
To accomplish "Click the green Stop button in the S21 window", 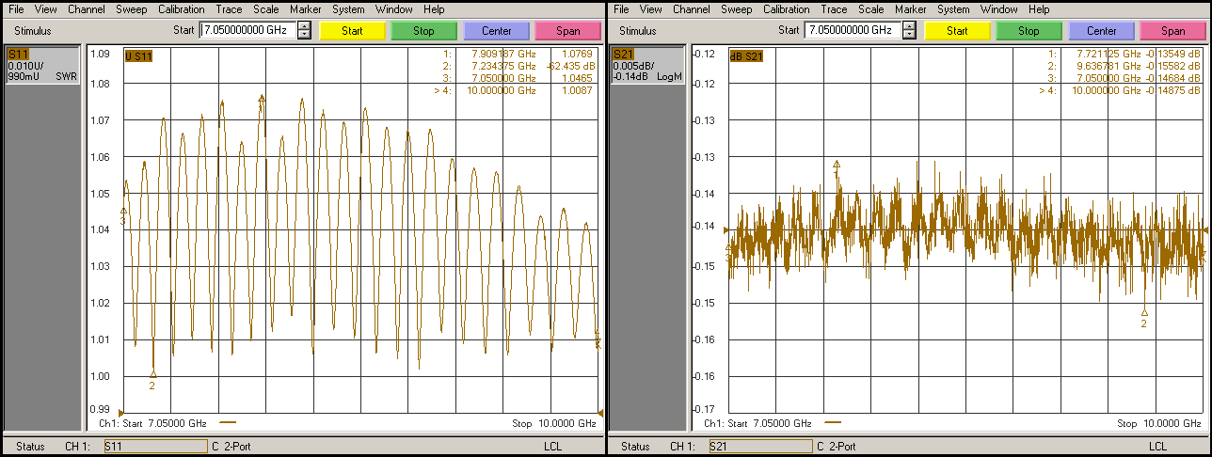I will [1029, 30].
